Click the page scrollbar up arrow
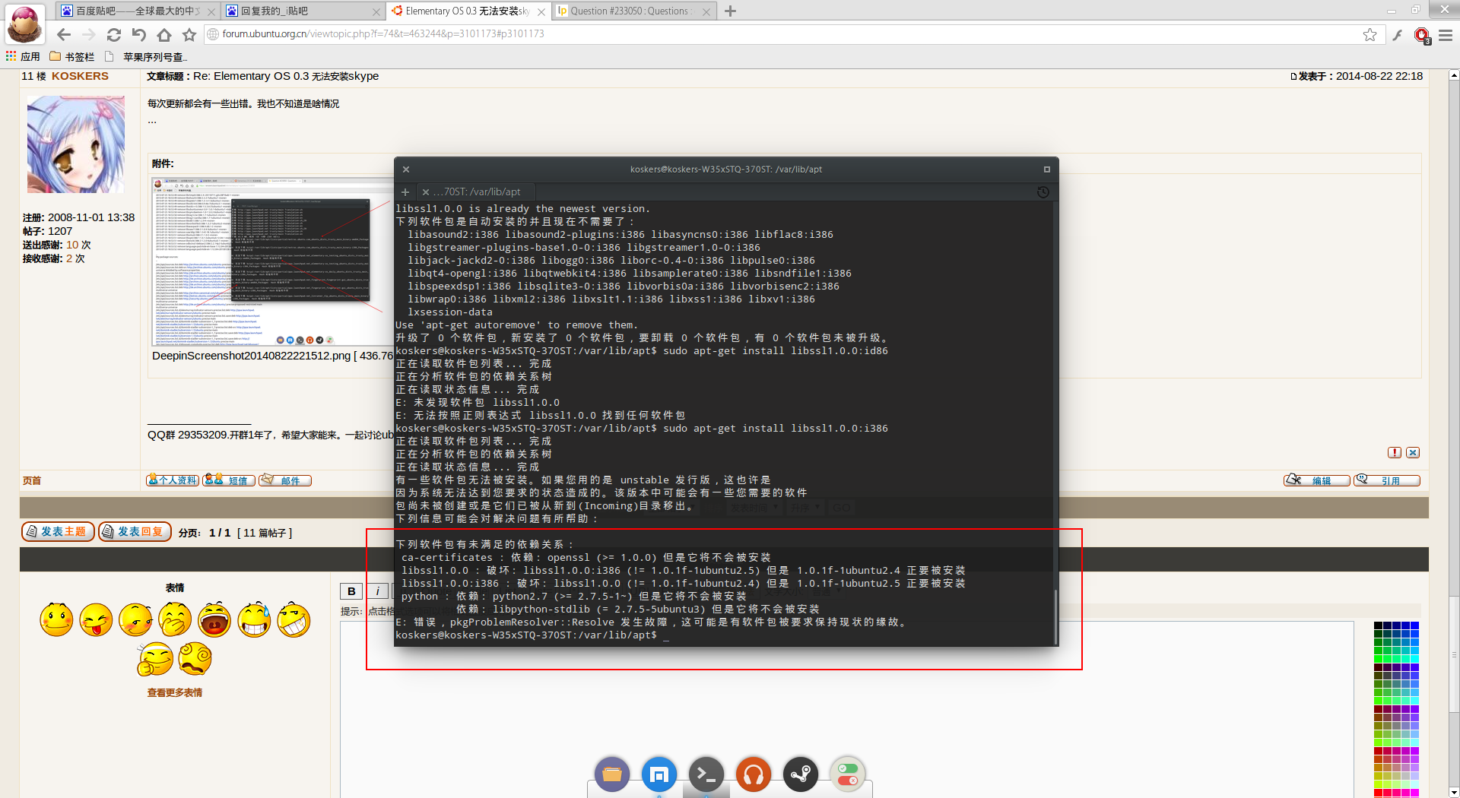This screenshot has height=798, width=1460. click(x=1454, y=75)
